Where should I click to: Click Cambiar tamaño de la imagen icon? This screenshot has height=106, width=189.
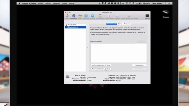(129, 16)
